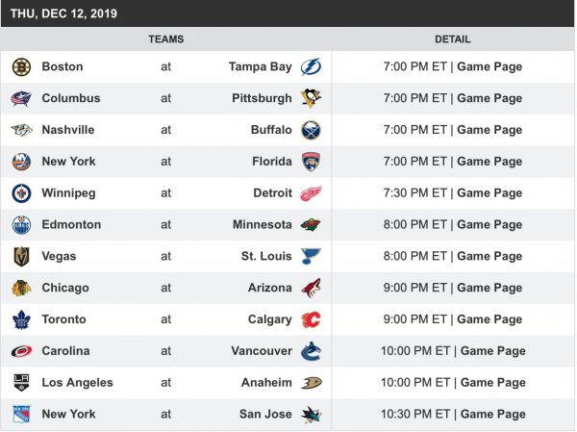Select the Vegas Golden Knights logo
This screenshot has height=432, width=577.
click(x=21, y=257)
